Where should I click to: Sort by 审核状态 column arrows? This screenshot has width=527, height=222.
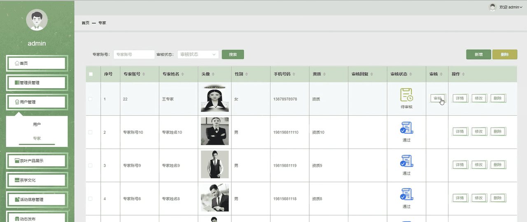coord(411,74)
